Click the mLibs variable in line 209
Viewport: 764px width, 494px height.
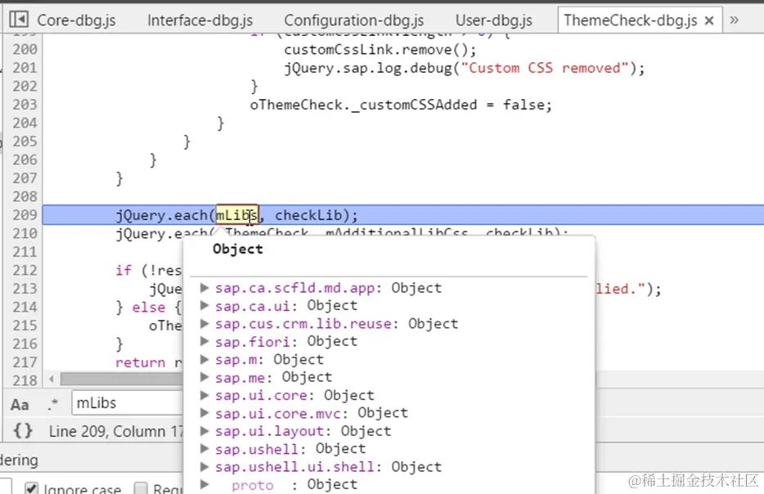[x=236, y=215]
